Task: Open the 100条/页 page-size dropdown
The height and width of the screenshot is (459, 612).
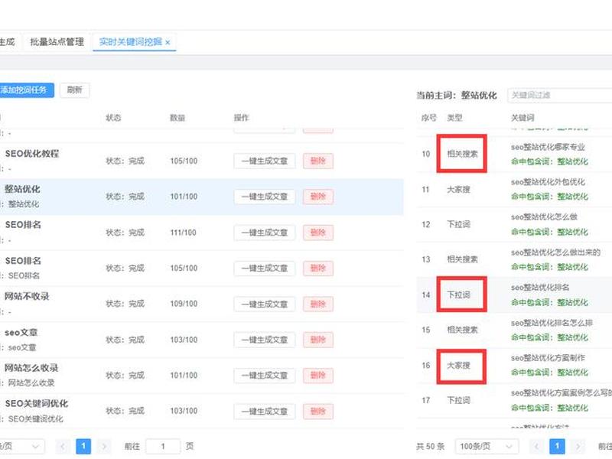Action: 487,447
